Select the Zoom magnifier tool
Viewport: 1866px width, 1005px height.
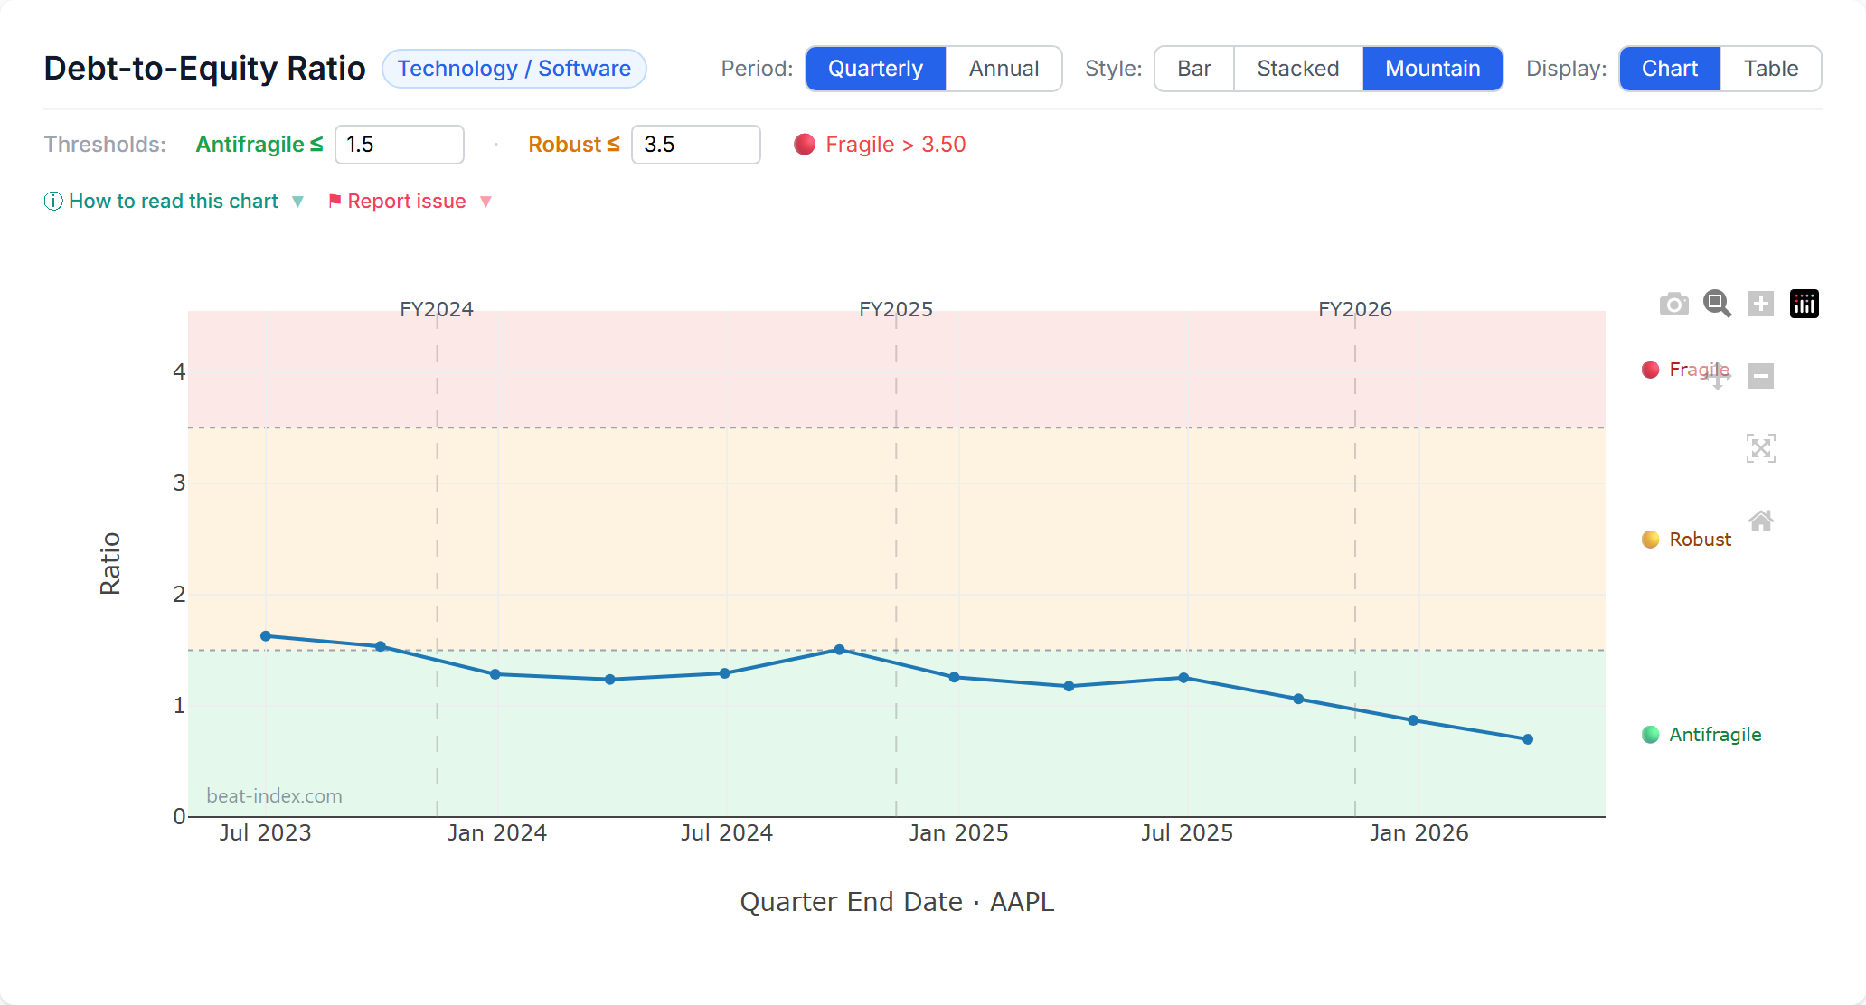click(x=1717, y=304)
